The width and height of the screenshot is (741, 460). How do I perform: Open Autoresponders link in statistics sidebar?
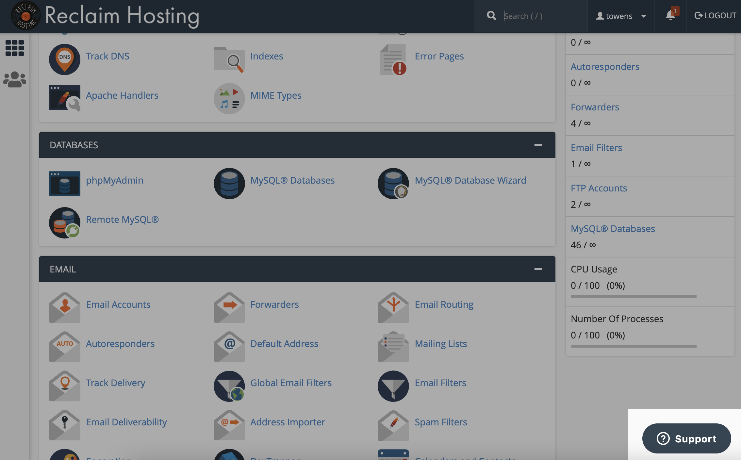tap(605, 67)
